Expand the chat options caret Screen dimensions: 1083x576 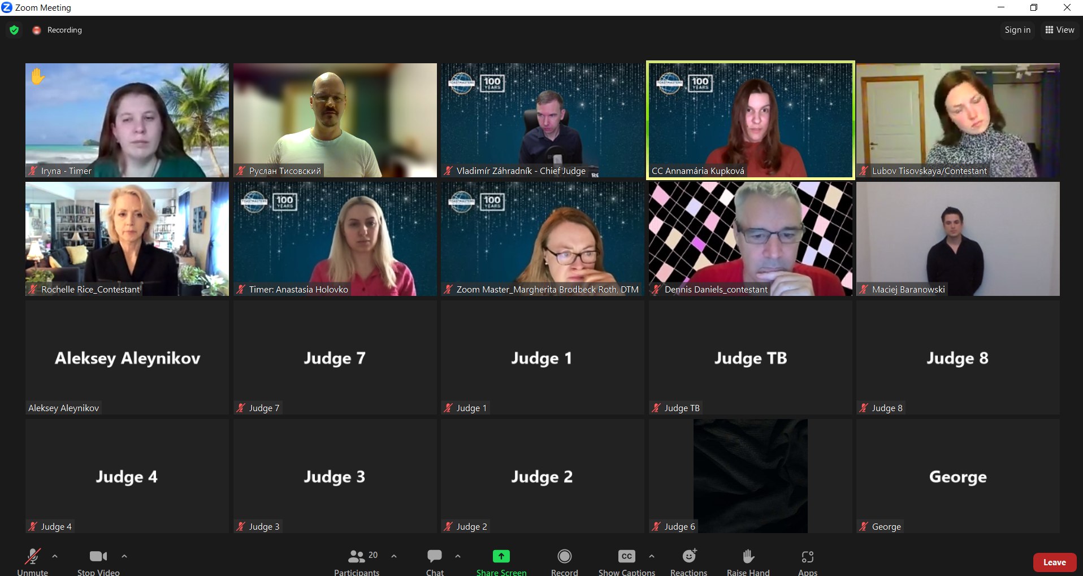[458, 556]
